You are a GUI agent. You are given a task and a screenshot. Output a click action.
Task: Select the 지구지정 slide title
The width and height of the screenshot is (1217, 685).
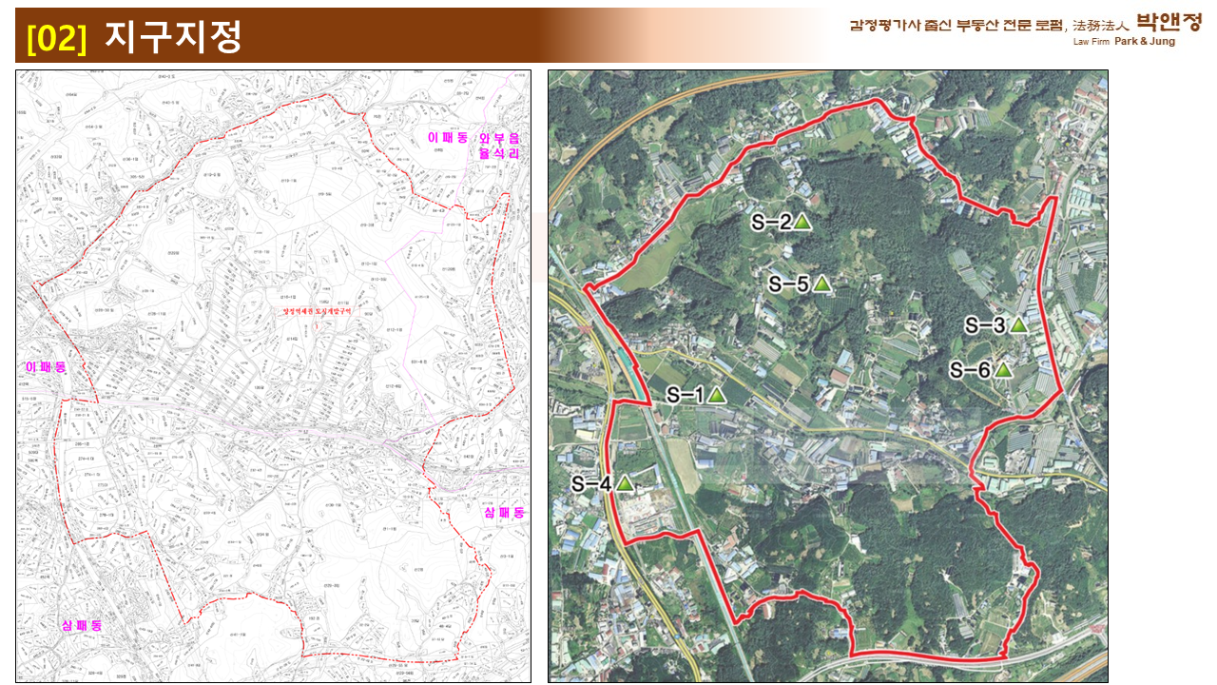[x=173, y=37]
